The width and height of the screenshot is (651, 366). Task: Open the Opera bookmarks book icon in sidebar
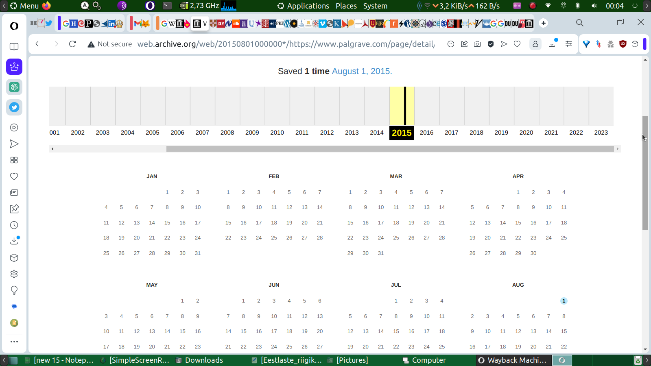point(14,47)
